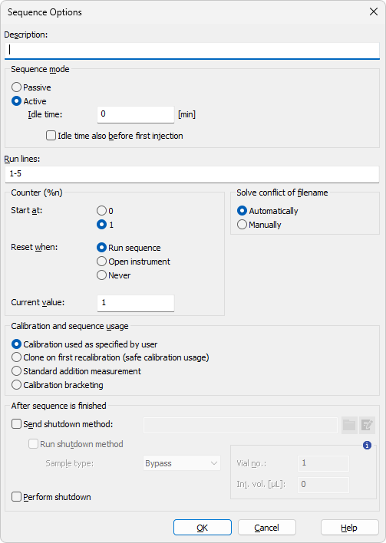Close the Sequence Options dialog

coord(374,12)
